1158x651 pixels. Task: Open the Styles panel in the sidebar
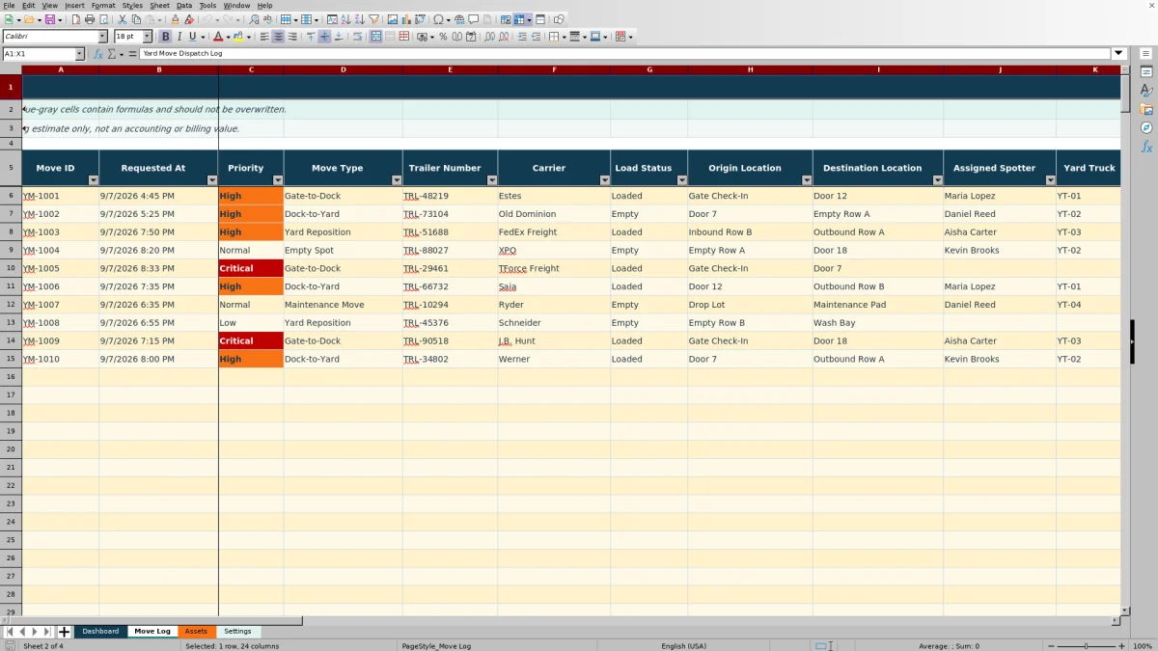point(1146,91)
